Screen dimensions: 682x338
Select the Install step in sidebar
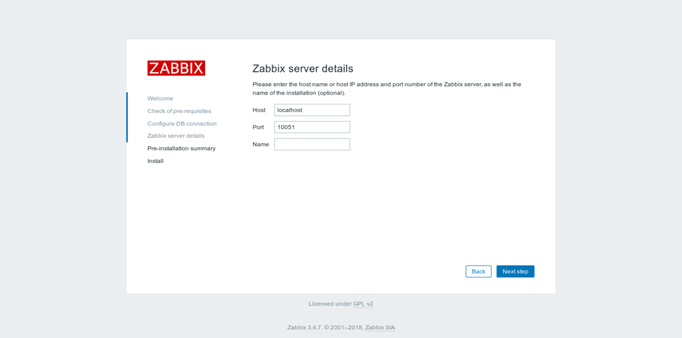click(x=155, y=161)
